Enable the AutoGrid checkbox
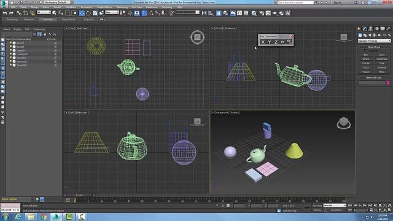 [x=365, y=50]
